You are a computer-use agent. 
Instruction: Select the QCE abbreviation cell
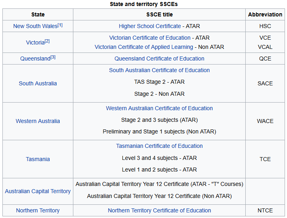pyautogui.click(x=265, y=59)
